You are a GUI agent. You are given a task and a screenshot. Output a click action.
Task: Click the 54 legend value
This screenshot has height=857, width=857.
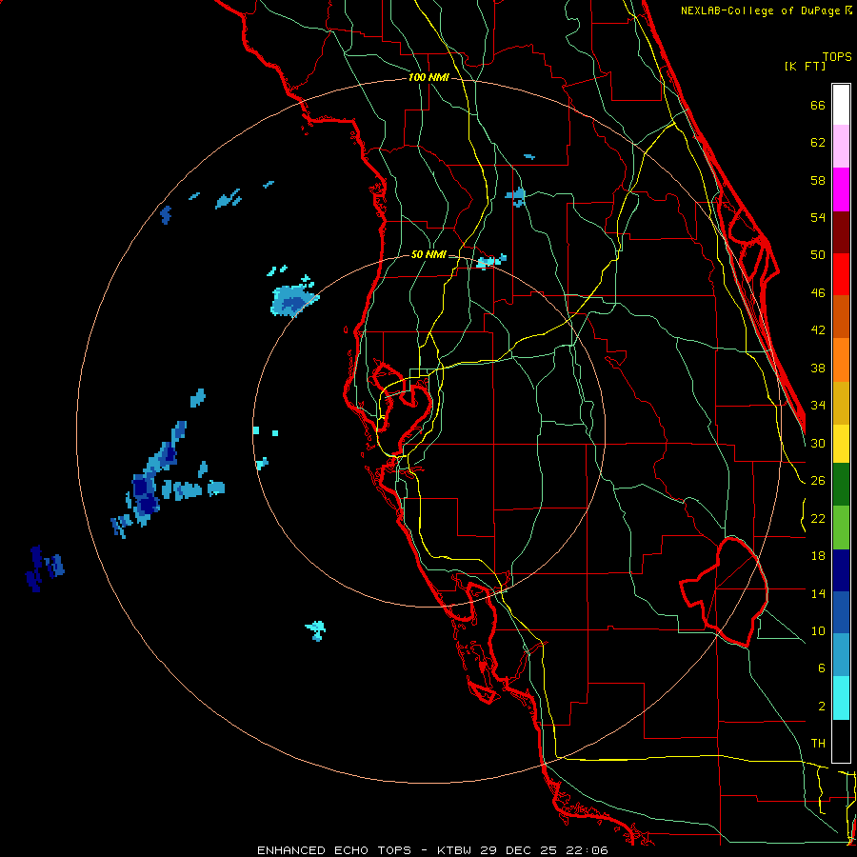pyautogui.click(x=818, y=217)
